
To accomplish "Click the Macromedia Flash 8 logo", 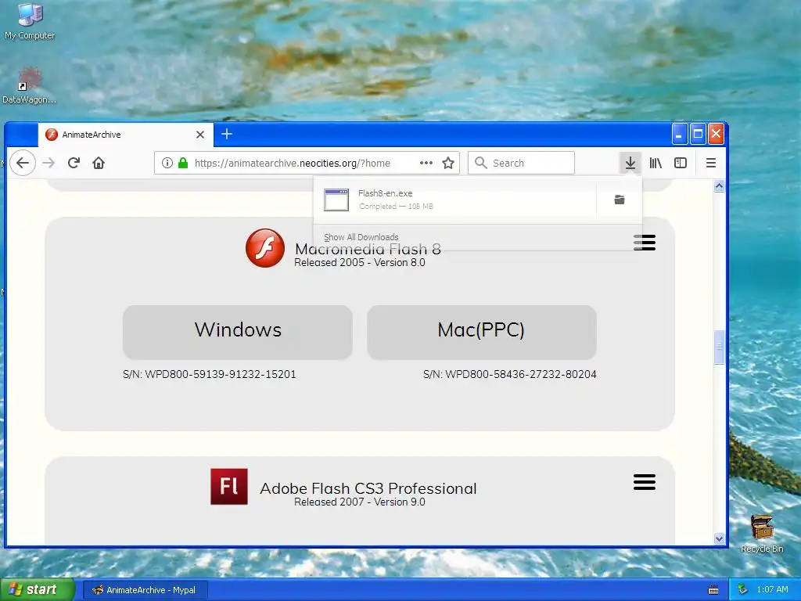I will click(x=264, y=248).
